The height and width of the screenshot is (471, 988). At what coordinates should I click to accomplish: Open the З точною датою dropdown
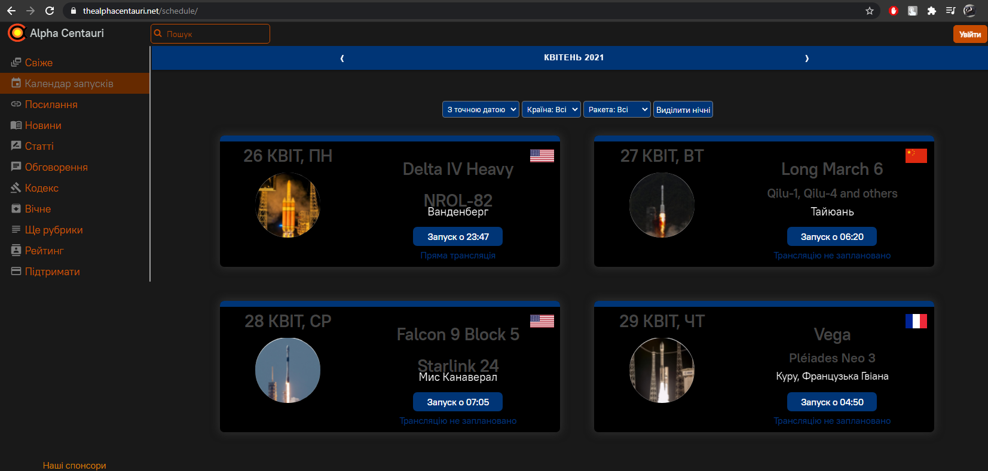(481, 110)
